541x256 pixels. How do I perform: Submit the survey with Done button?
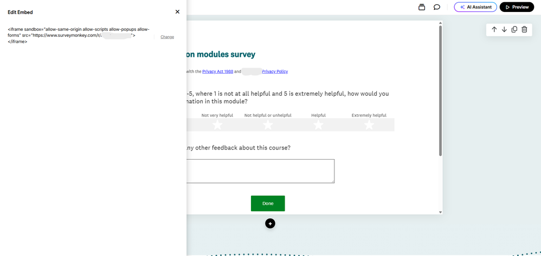click(268, 204)
